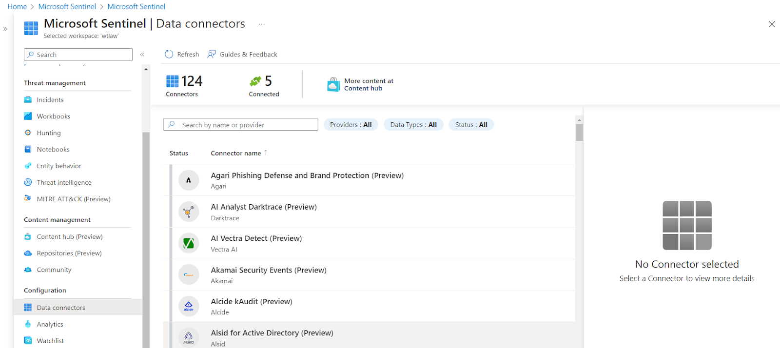Select Workbooks in Threat management menu

tap(53, 116)
